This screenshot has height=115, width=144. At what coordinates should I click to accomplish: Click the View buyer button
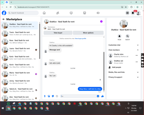click(x=58, y=33)
